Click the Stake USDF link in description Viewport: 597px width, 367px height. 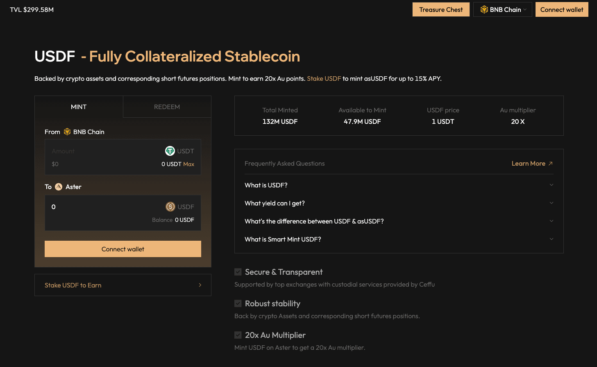(x=324, y=78)
